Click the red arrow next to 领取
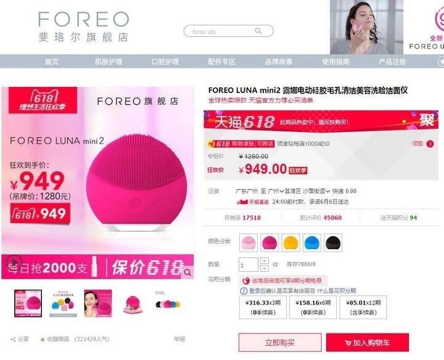This screenshot has width=444, height=360. [430, 144]
